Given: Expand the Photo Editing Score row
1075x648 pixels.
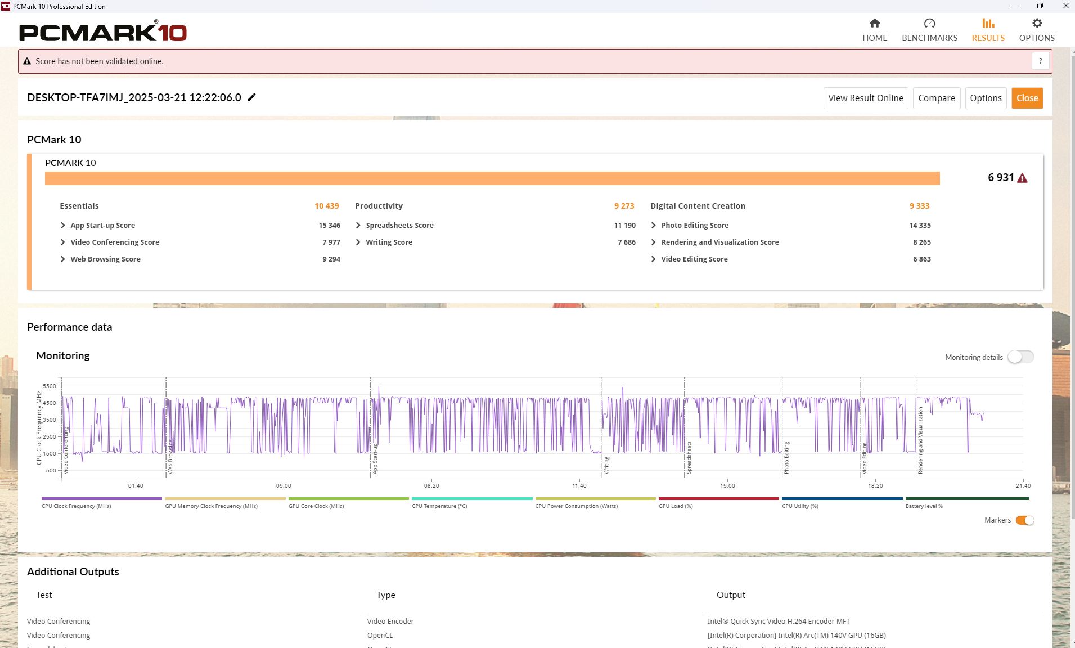Looking at the screenshot, I should coord(653,226).
